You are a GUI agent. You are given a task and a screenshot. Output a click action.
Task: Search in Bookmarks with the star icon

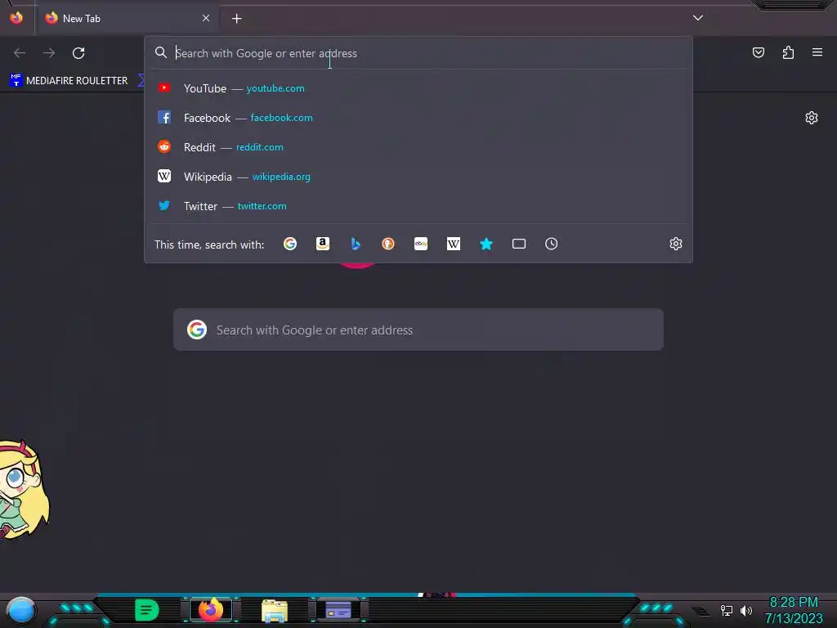tap(486, 244)
